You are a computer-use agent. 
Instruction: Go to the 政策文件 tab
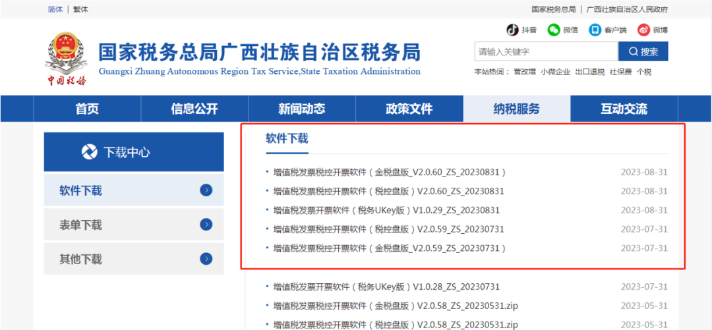pos(409,109)
